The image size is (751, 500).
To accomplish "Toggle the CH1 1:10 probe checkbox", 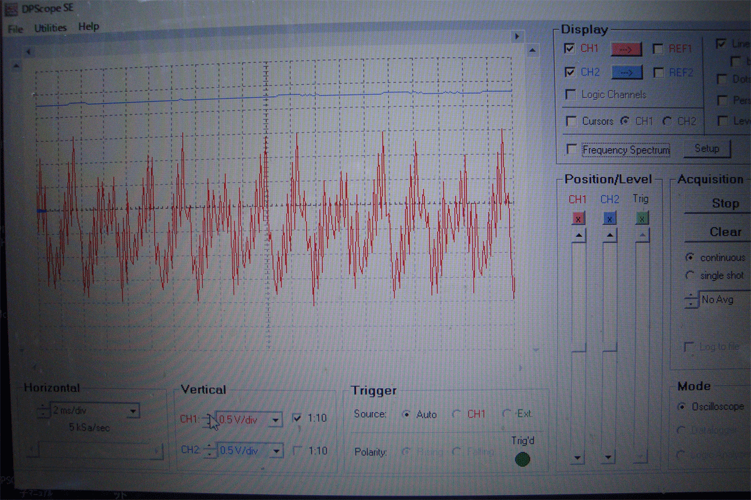I will tap(298, 418).
